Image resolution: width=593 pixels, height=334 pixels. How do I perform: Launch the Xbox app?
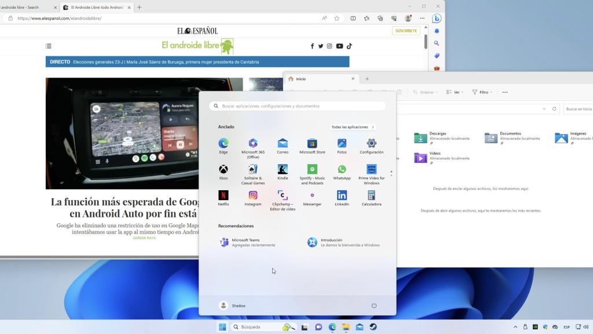(x=223, y=172)
